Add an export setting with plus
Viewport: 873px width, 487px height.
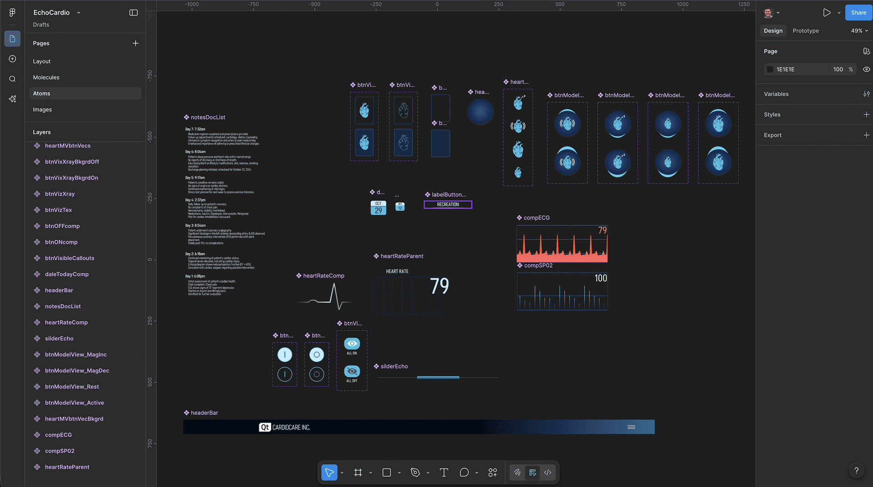pos(866,135)
